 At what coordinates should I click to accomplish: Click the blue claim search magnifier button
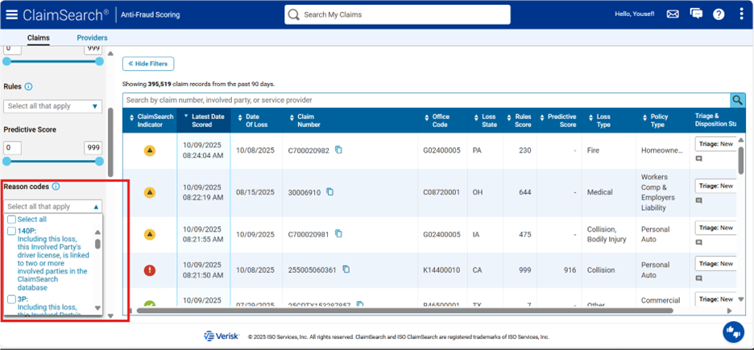(x=737, y=100)
